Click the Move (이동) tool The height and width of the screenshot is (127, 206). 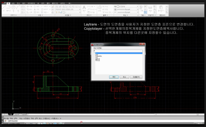[x=29, y=6]
